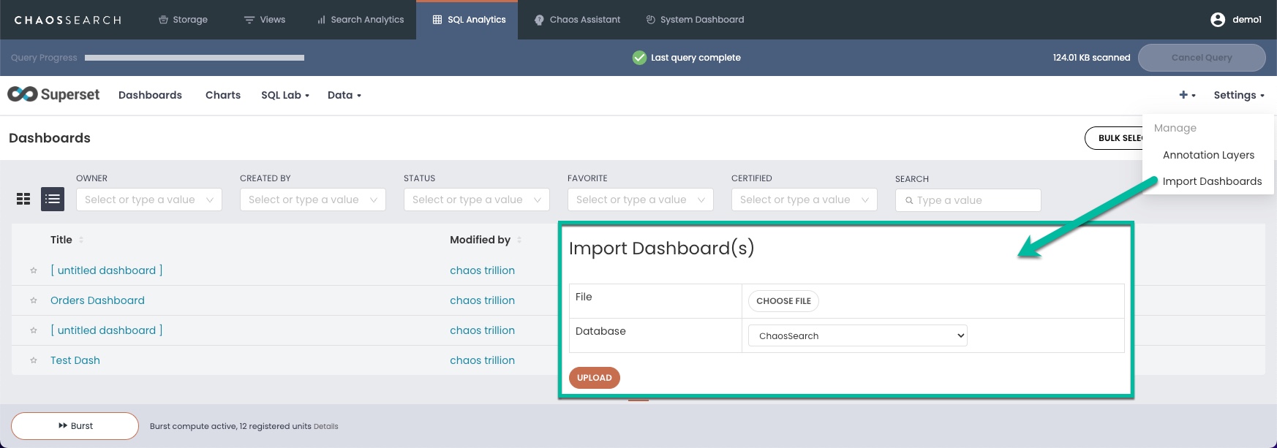Image resolution: width=1277 pixels, height=448 pixels.
Task: Open the Search Analytics tab
Action: point(360,20)
